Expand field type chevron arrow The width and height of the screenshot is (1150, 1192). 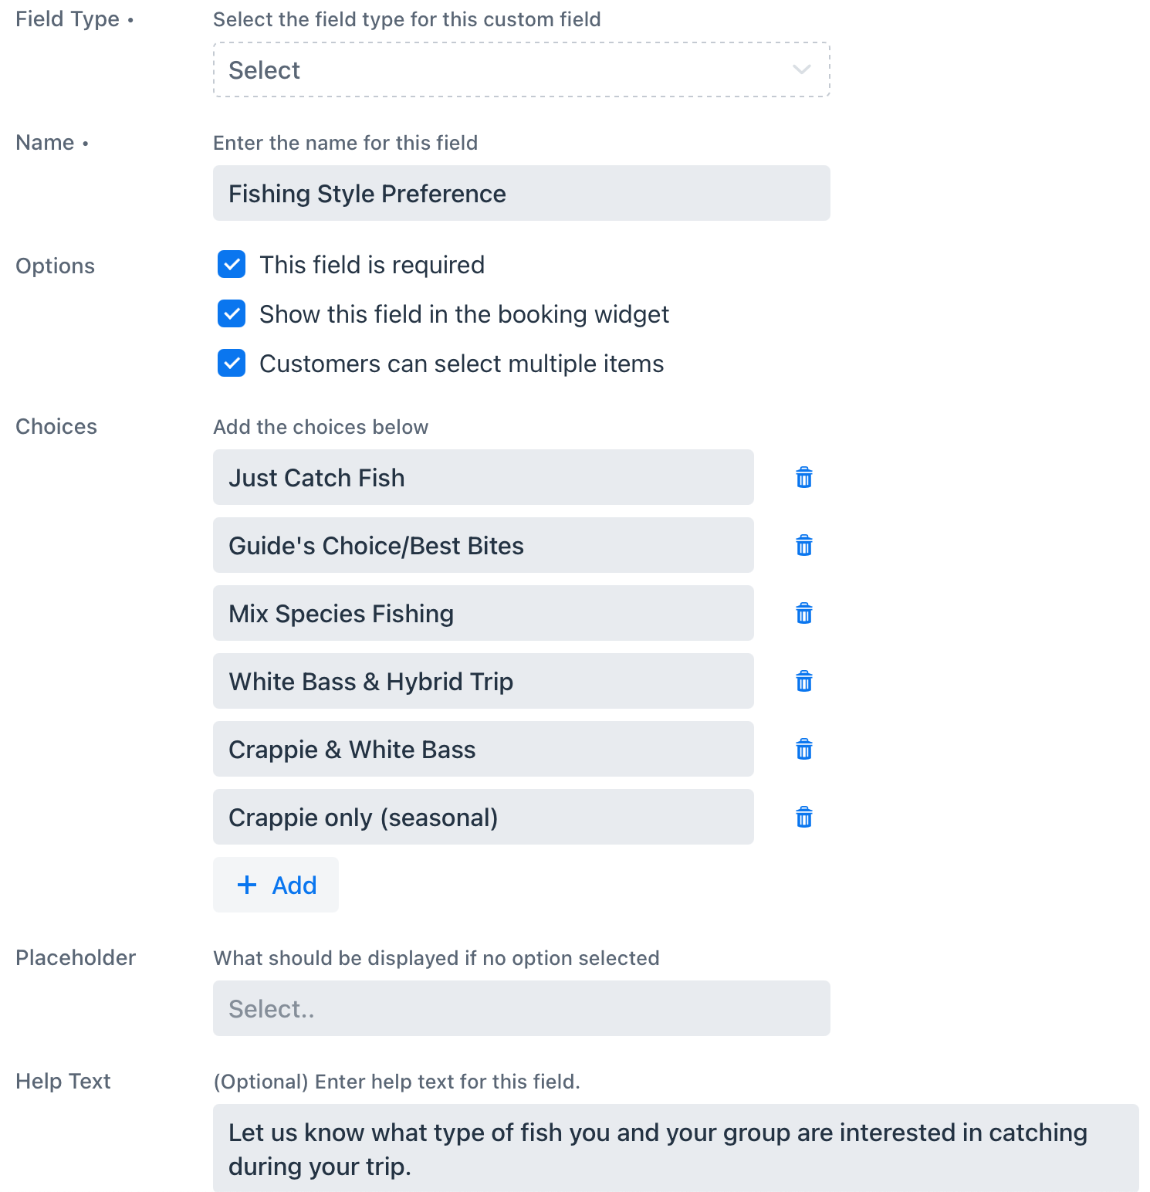tap(802, 69)
